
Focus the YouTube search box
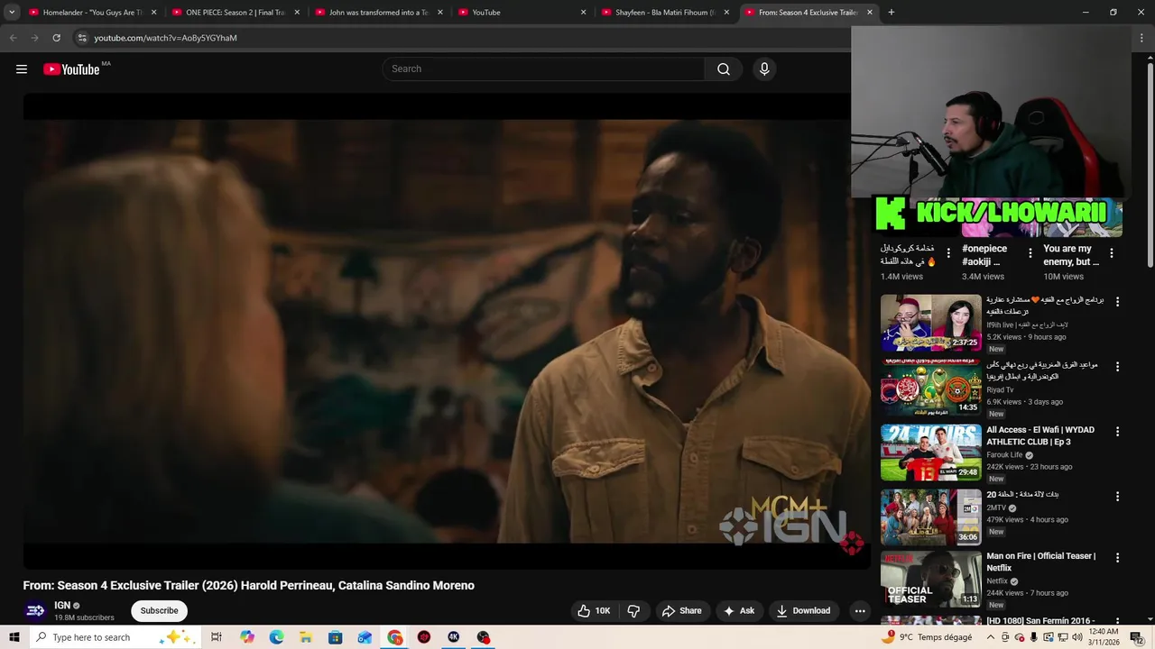tap(543, 69)
